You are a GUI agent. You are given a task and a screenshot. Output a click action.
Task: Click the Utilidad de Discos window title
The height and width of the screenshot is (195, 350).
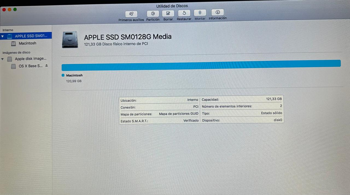coord(172,6)
